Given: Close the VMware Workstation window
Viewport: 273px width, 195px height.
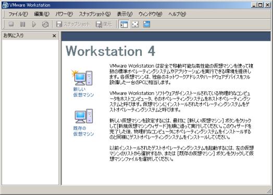Looking at the screenshot, I should [x=267, y=5].
